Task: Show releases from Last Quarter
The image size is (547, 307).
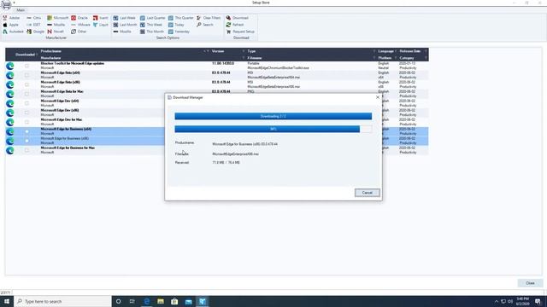Action: point(153,18)
